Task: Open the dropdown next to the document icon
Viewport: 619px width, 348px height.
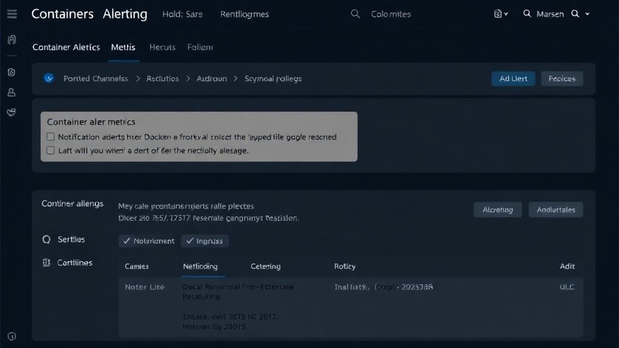Action: [x=505, y=13]
